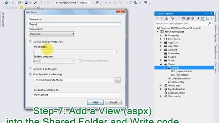219x123 pixels.
Task: Click the browse (...) button for master page
Action: pyautogui.click(x=118, y=80)
